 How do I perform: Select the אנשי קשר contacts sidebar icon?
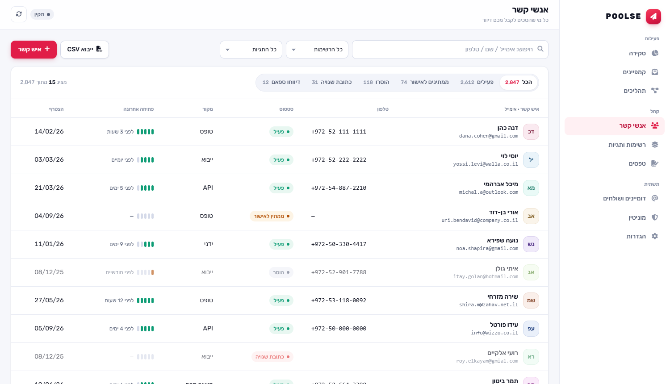coord(655,125)
